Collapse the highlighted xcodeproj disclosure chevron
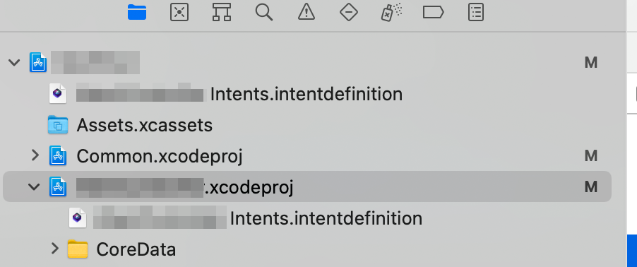Viewport: 637px width, 267px height. coord(34,187)
